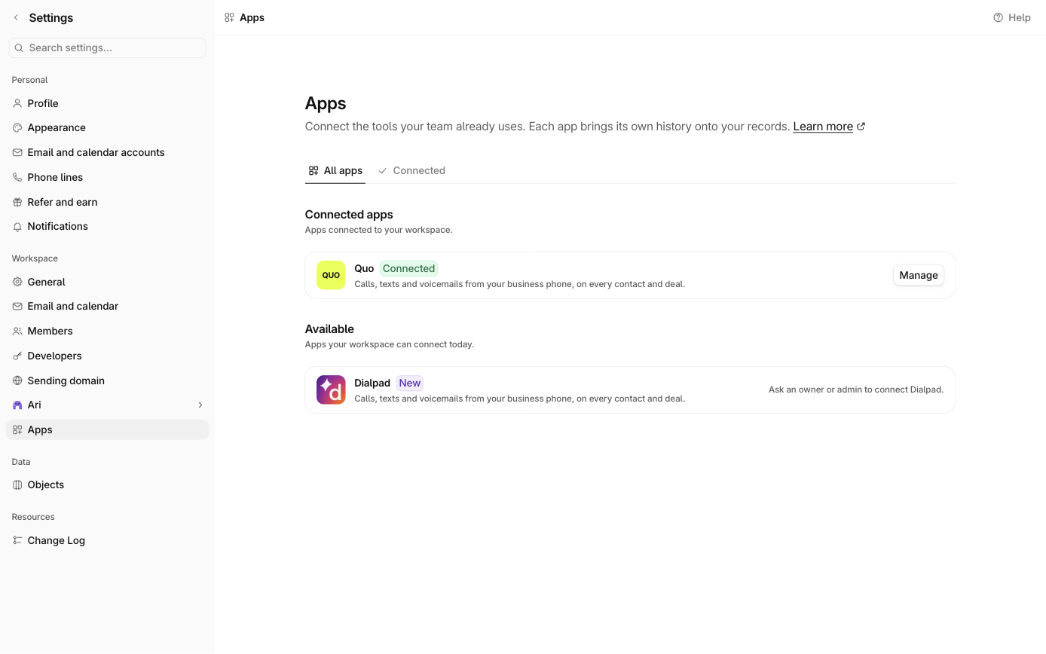Click the Manage button for Quo
This screenshot has width=1046, height=654.
click(x=918, y=275)
